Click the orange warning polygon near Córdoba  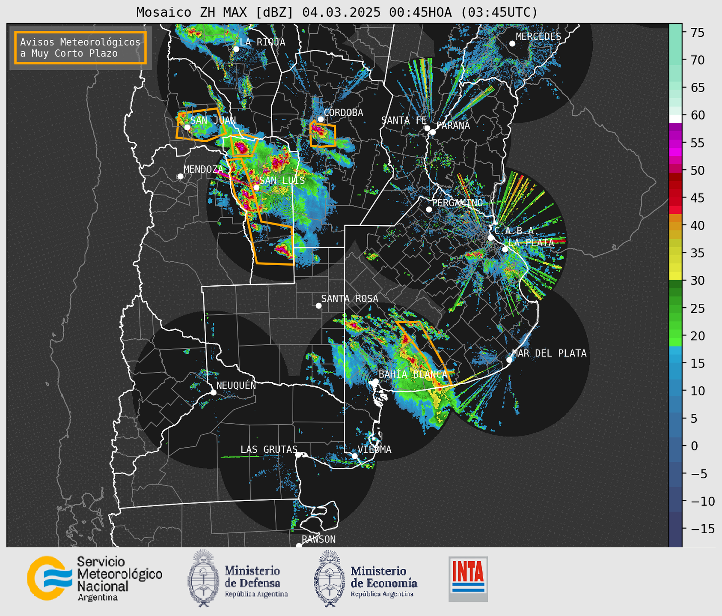(323, 135)
